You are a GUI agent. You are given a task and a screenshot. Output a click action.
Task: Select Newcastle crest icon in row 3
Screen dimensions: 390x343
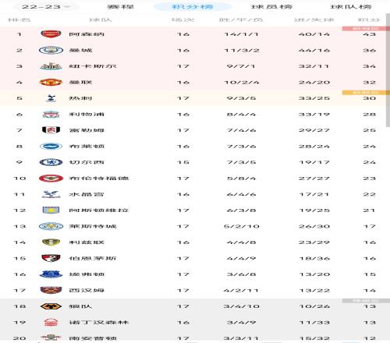pyautogui.click(x=51, y=66)
